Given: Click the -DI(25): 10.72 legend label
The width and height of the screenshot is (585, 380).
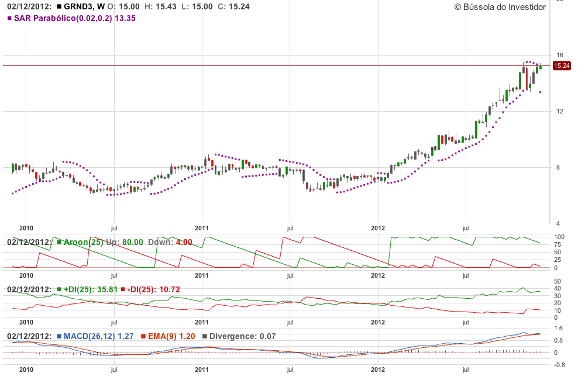Looking at the screenshot, I should click(154, 289).
